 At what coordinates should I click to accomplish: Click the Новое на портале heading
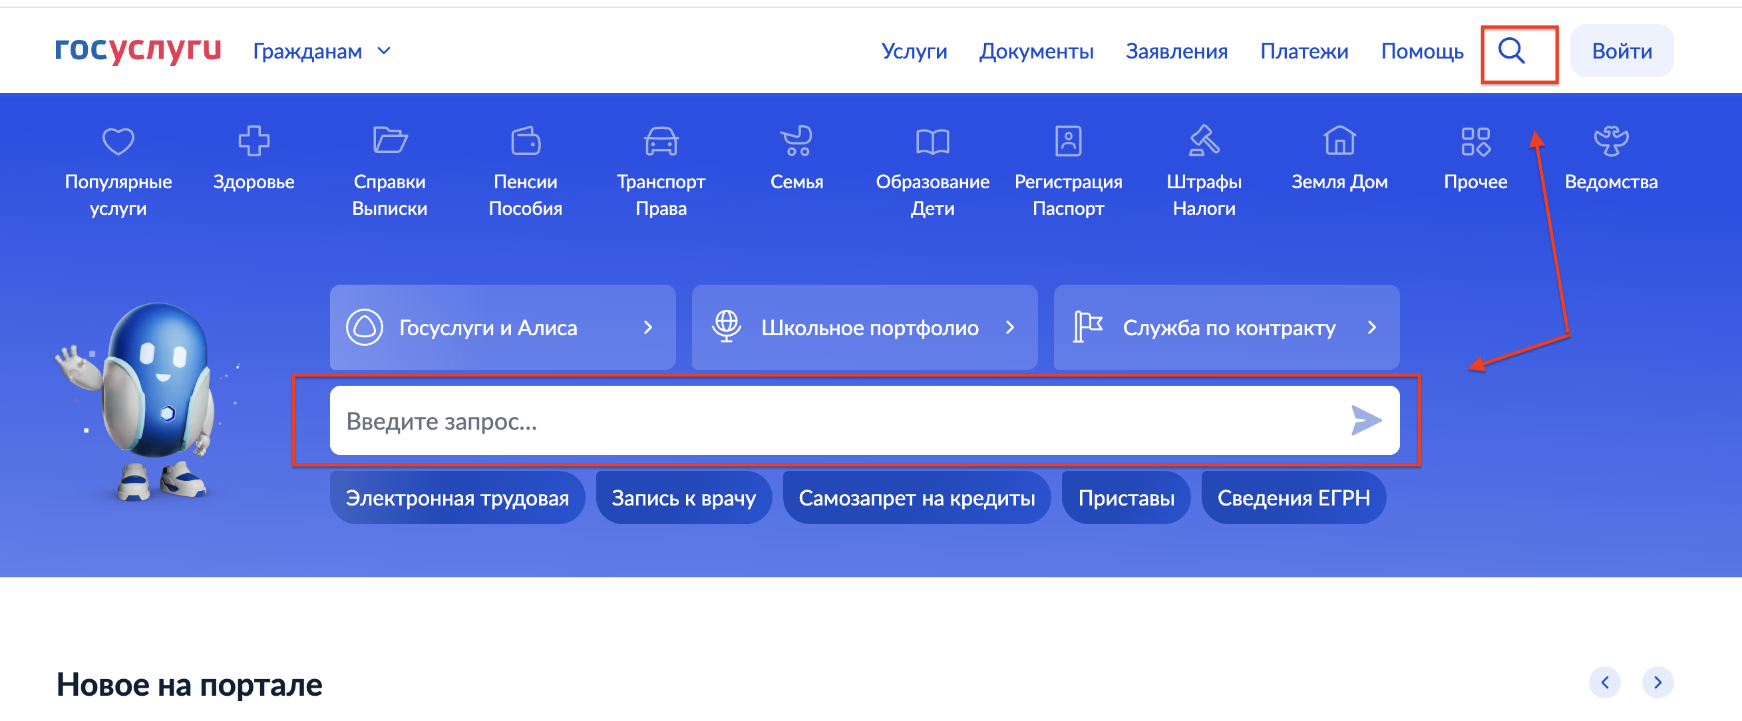[x=190, y=684]
